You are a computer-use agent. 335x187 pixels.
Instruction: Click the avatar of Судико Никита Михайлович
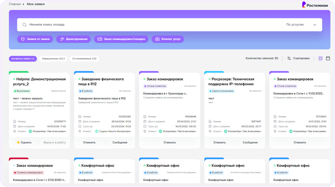click(97, 131)
